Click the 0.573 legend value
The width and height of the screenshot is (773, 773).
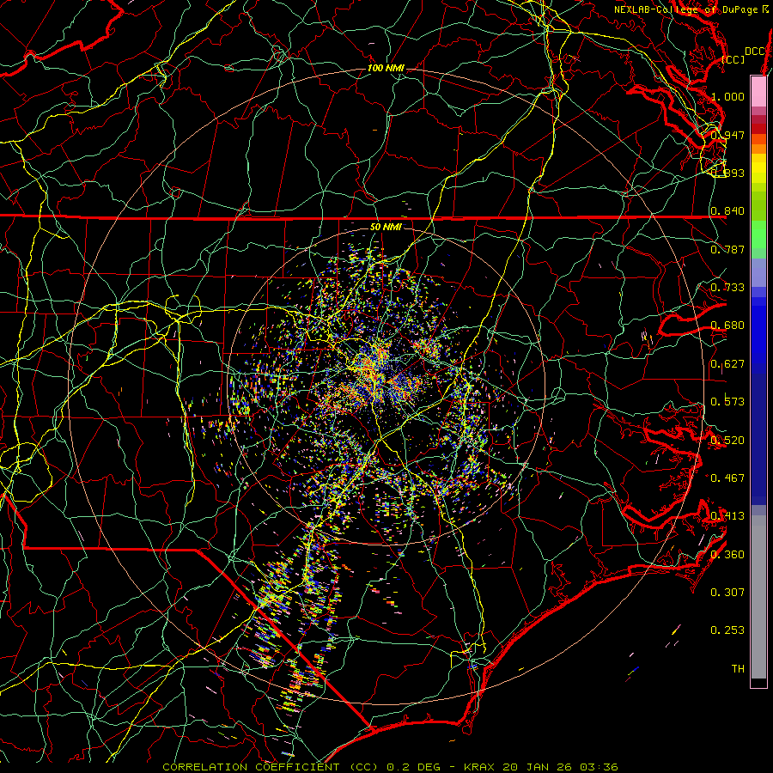727,402
